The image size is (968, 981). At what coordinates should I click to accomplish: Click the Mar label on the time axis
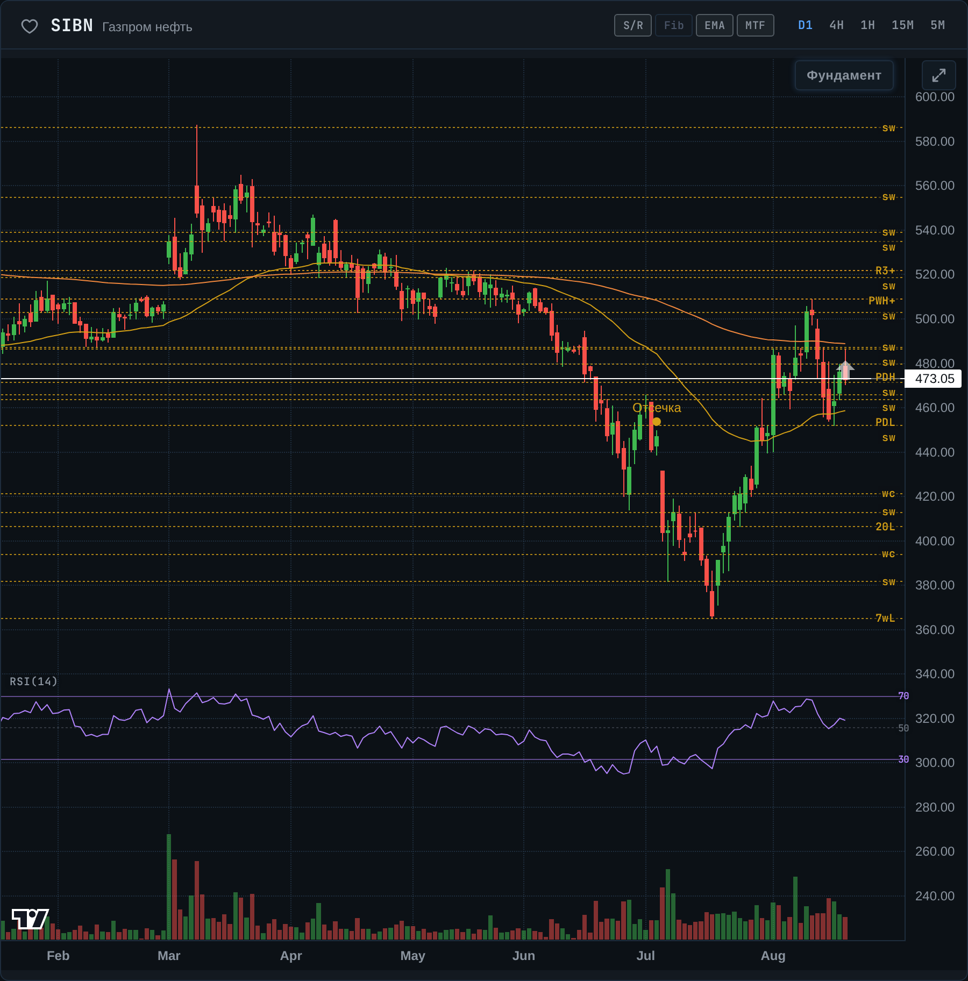coord(169,956)
